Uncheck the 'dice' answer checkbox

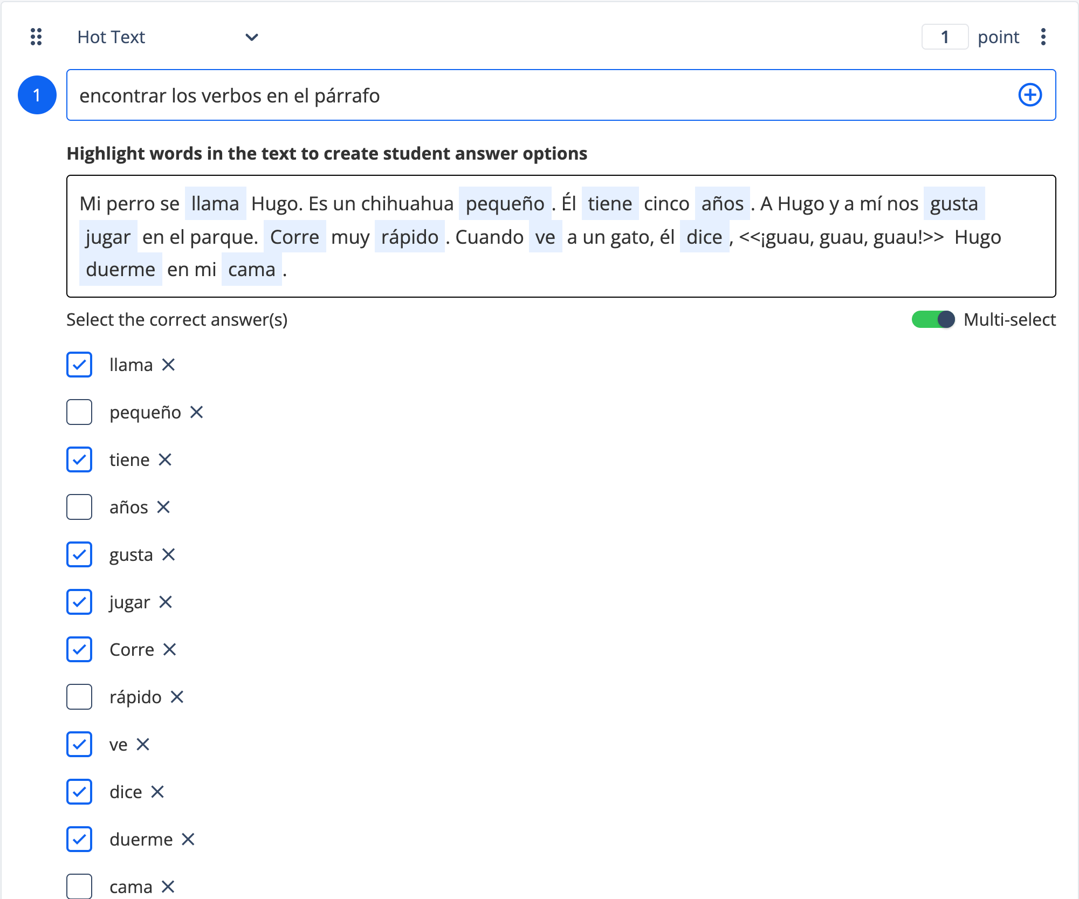(x=79, y=792)
